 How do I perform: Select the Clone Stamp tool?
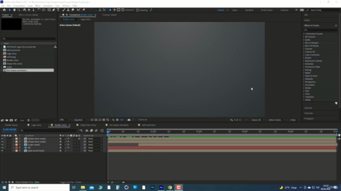[68, 10]
